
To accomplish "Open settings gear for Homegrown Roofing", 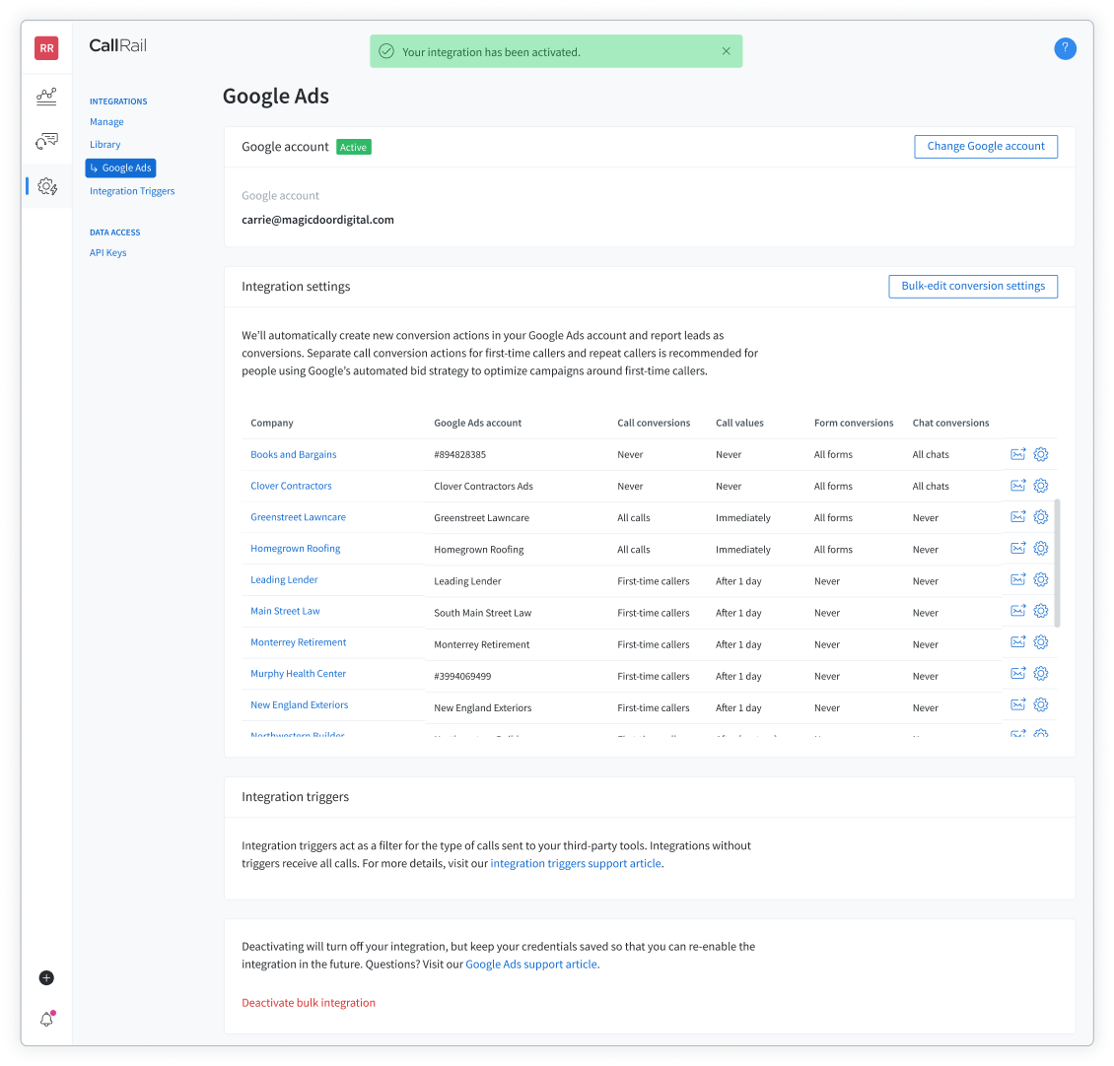I will (x=1041, y=548).
